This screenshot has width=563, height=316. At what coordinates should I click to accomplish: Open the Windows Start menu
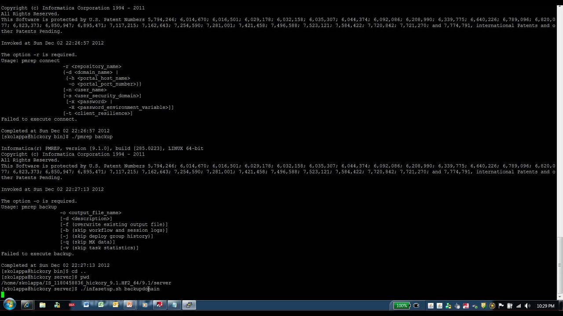9,305
